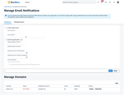The image size is (124, 95).
Task: Show info for Header Name for TO Recipients
Action: [27, 53]
